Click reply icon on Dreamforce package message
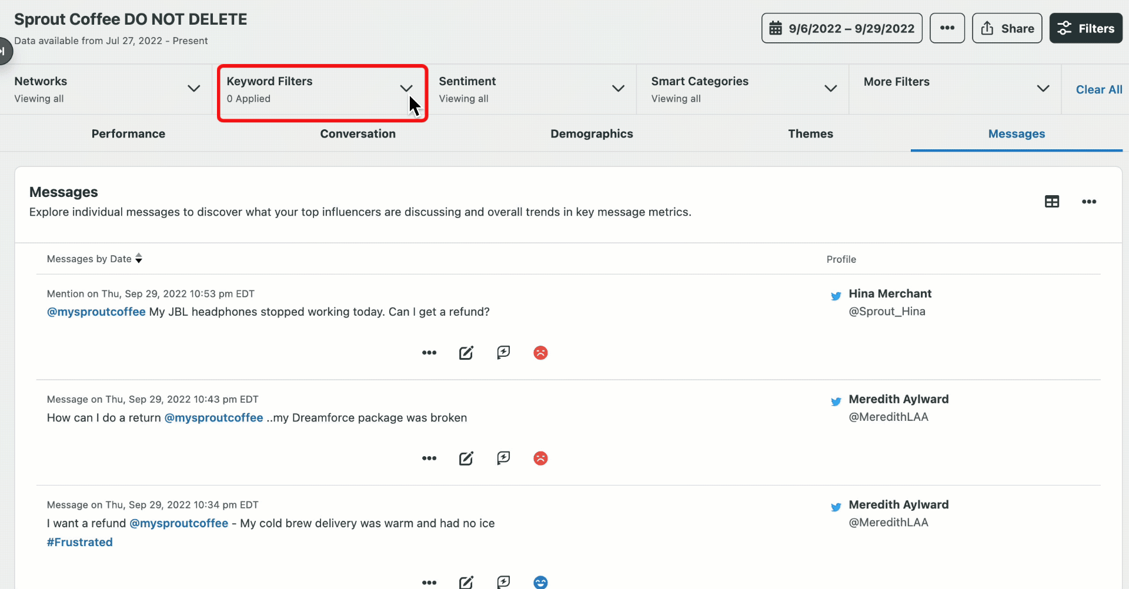The width and height of the screenshot is (1129, 589). (x=503, y=457)
